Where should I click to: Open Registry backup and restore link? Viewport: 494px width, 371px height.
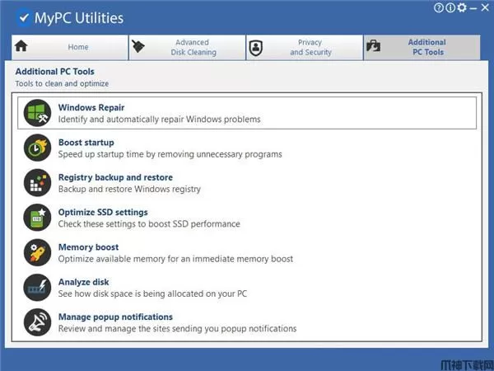point(115,177)
